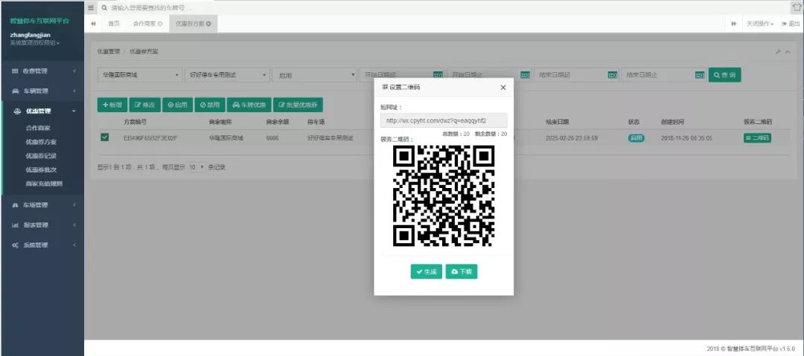The image size is (804, 356).
Task: Collapse the 优惠管理 sidebar menu
Action: coord(42,111)
